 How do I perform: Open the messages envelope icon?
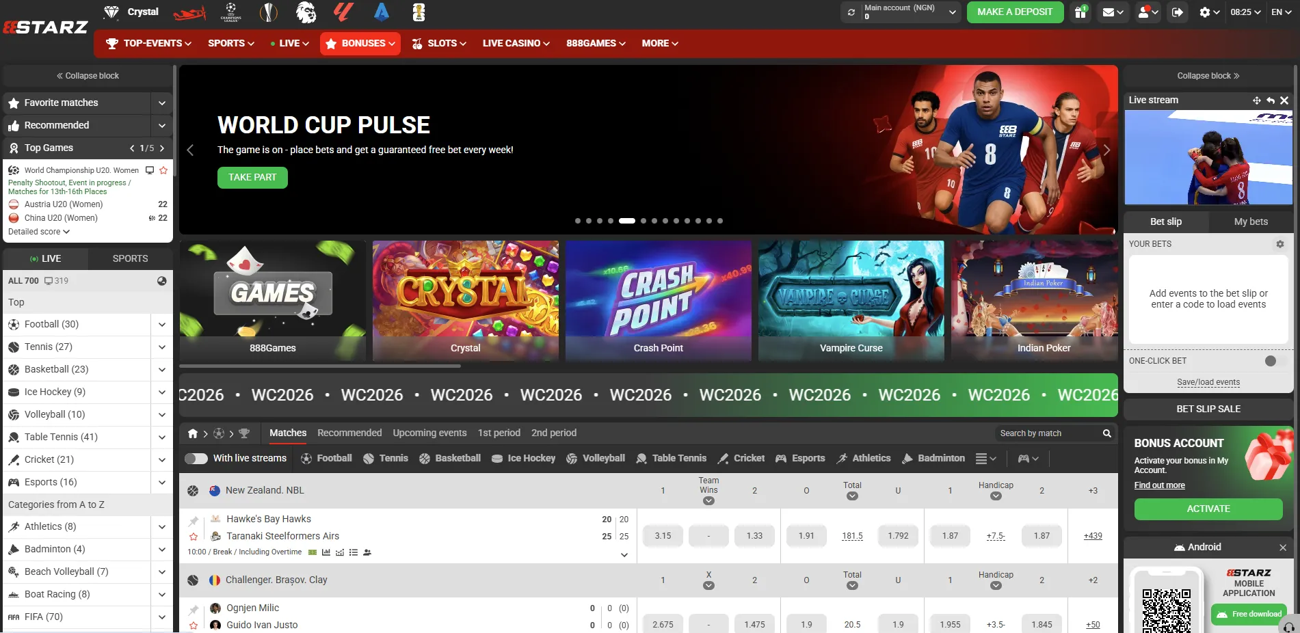coord(1113,12)
